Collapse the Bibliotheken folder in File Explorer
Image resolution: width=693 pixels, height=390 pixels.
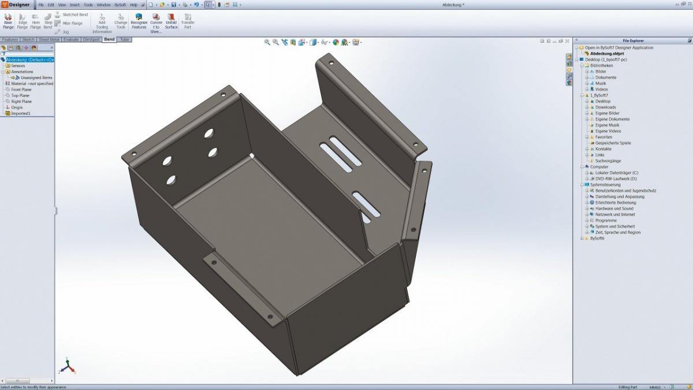click(582, 66)
